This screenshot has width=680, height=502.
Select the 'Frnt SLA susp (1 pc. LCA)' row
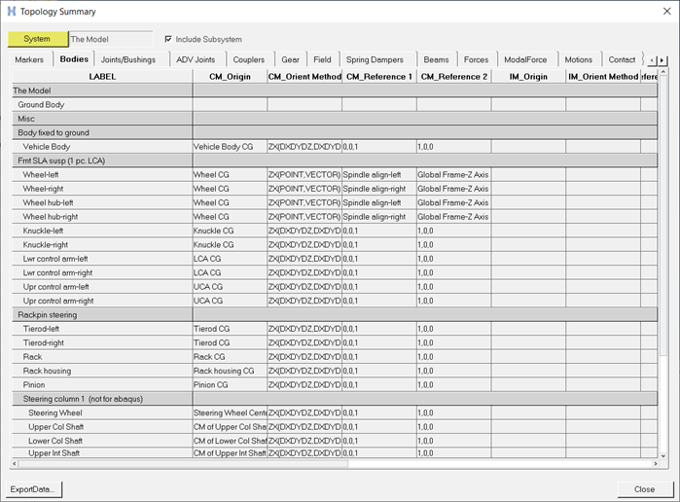(335, 161)
